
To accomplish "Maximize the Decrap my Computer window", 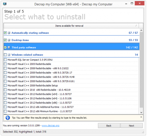I will point(132,3).
